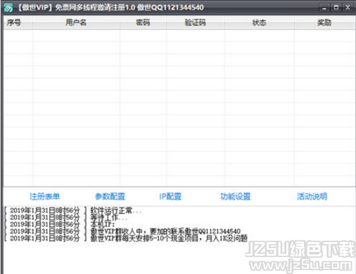Close the window with X
Viewport: 356px width, 274px height.
347,8
